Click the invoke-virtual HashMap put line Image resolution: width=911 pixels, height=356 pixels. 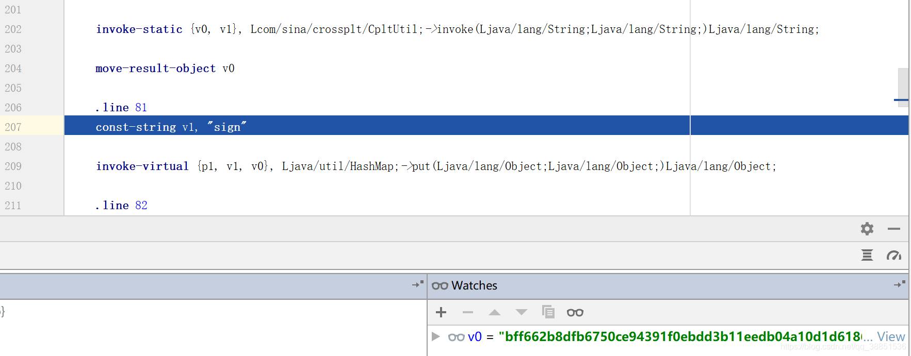[x=436, y=166]
